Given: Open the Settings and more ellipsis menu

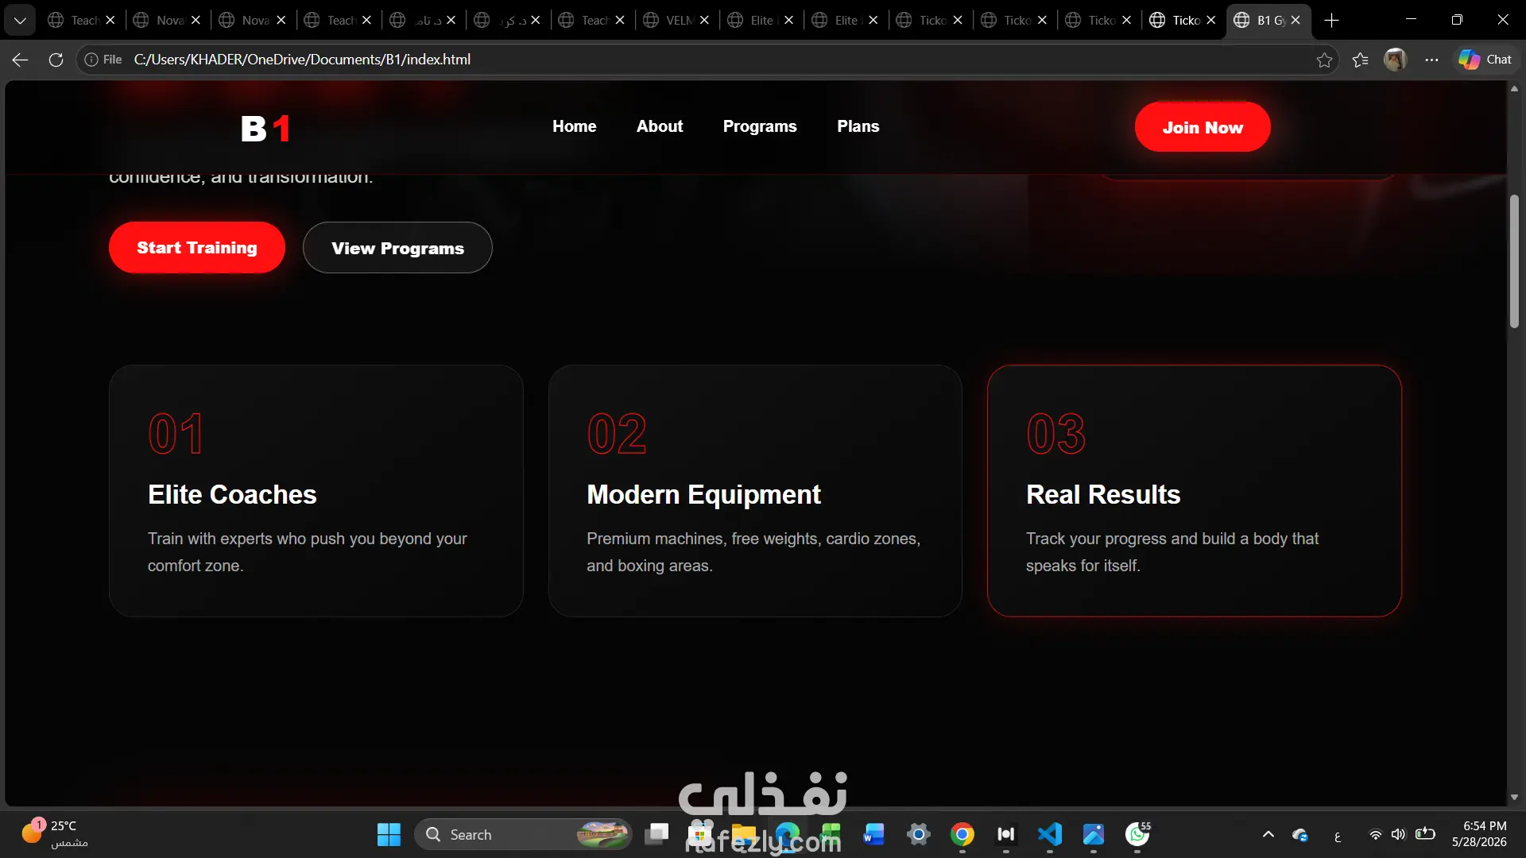Looking at the screenshot, I should tap(1431, 60).
